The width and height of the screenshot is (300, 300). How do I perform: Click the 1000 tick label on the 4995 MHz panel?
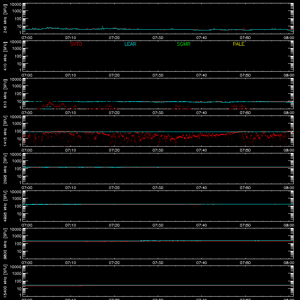point(17,199)
